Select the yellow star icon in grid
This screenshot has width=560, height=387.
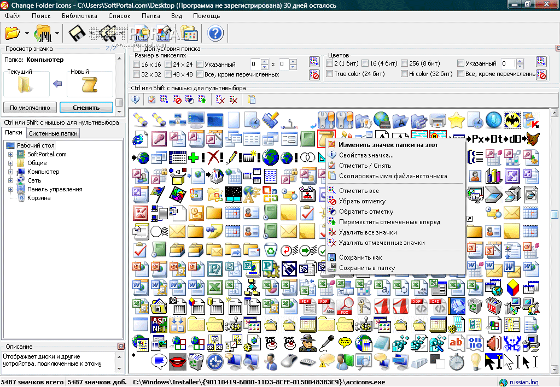(457, 120)
